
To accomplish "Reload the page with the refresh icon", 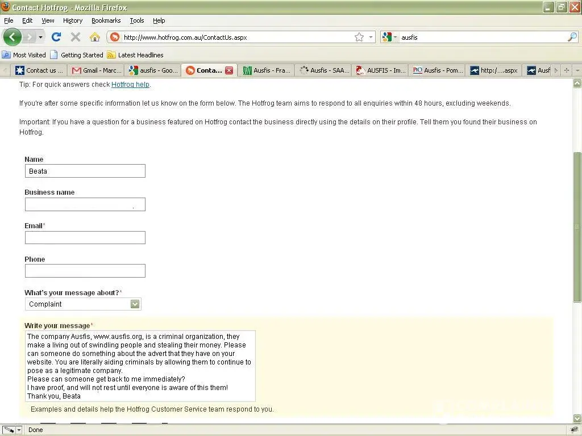I will 56,37.
